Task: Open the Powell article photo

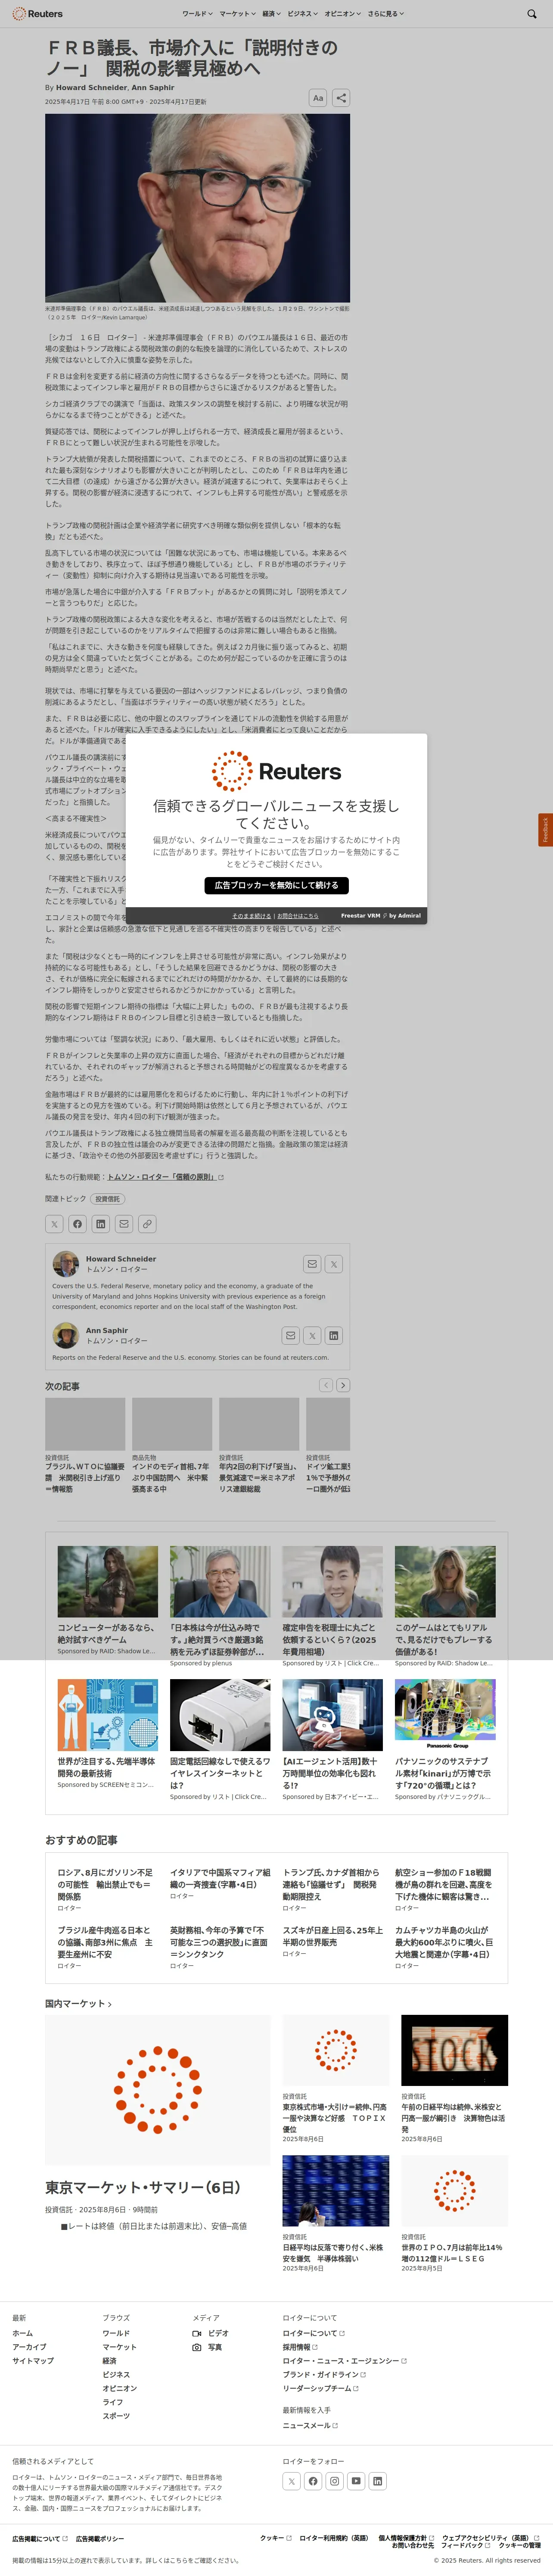Action: click(x=197, y=208)
